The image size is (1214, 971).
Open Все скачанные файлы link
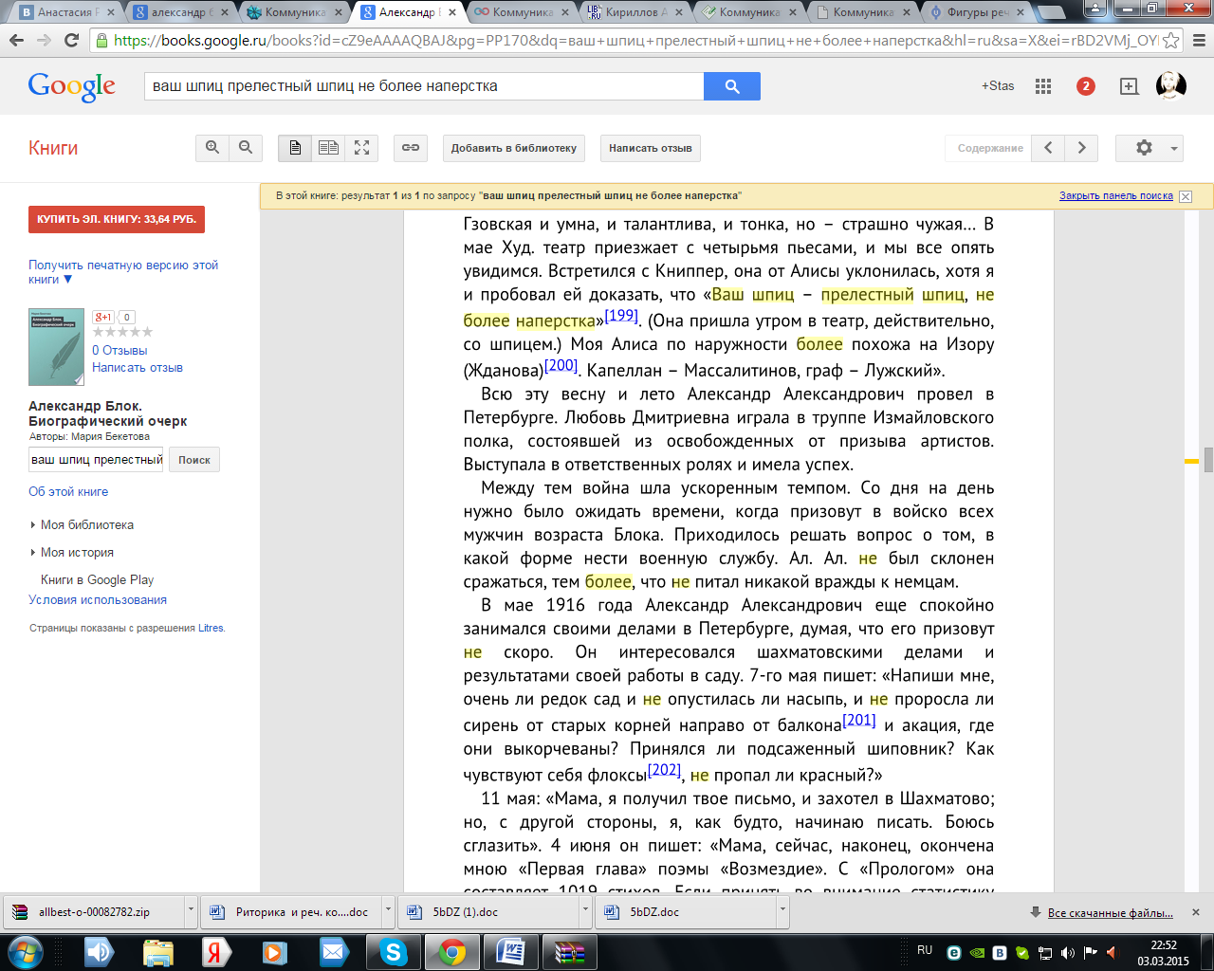point(1110,913)
